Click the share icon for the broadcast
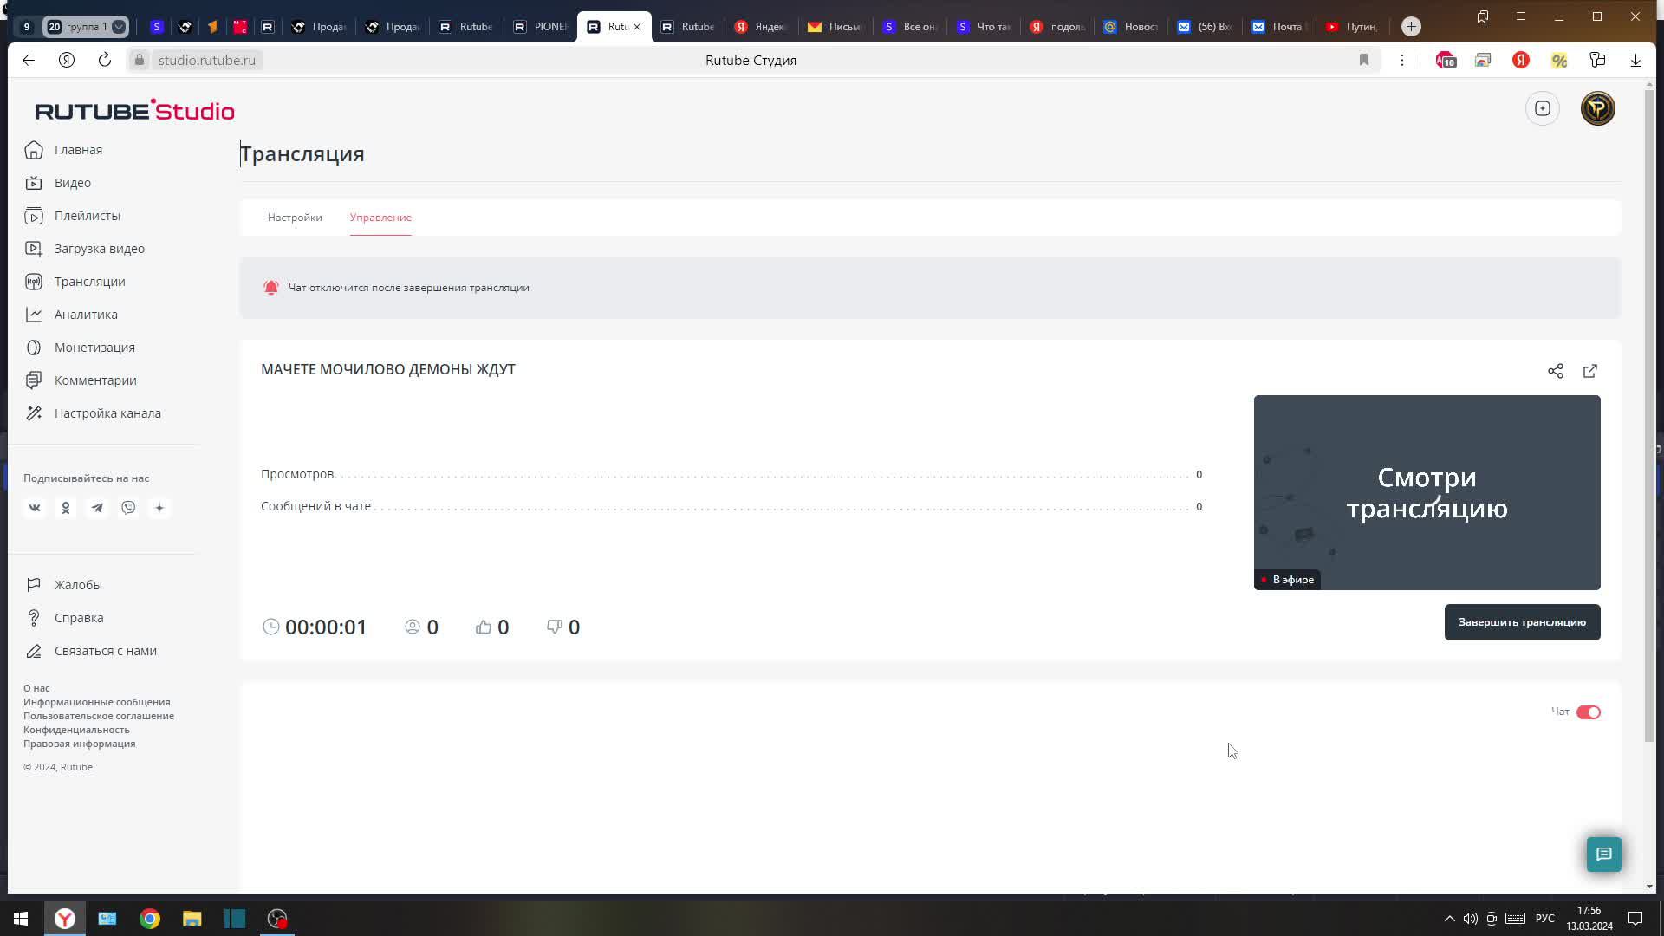1664x936 pixels. pos(1556,371)
